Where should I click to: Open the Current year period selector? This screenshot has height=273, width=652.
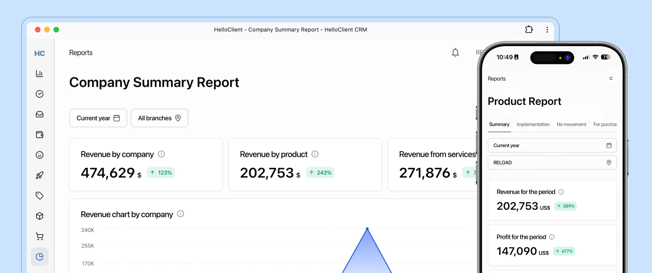[98, 118]
